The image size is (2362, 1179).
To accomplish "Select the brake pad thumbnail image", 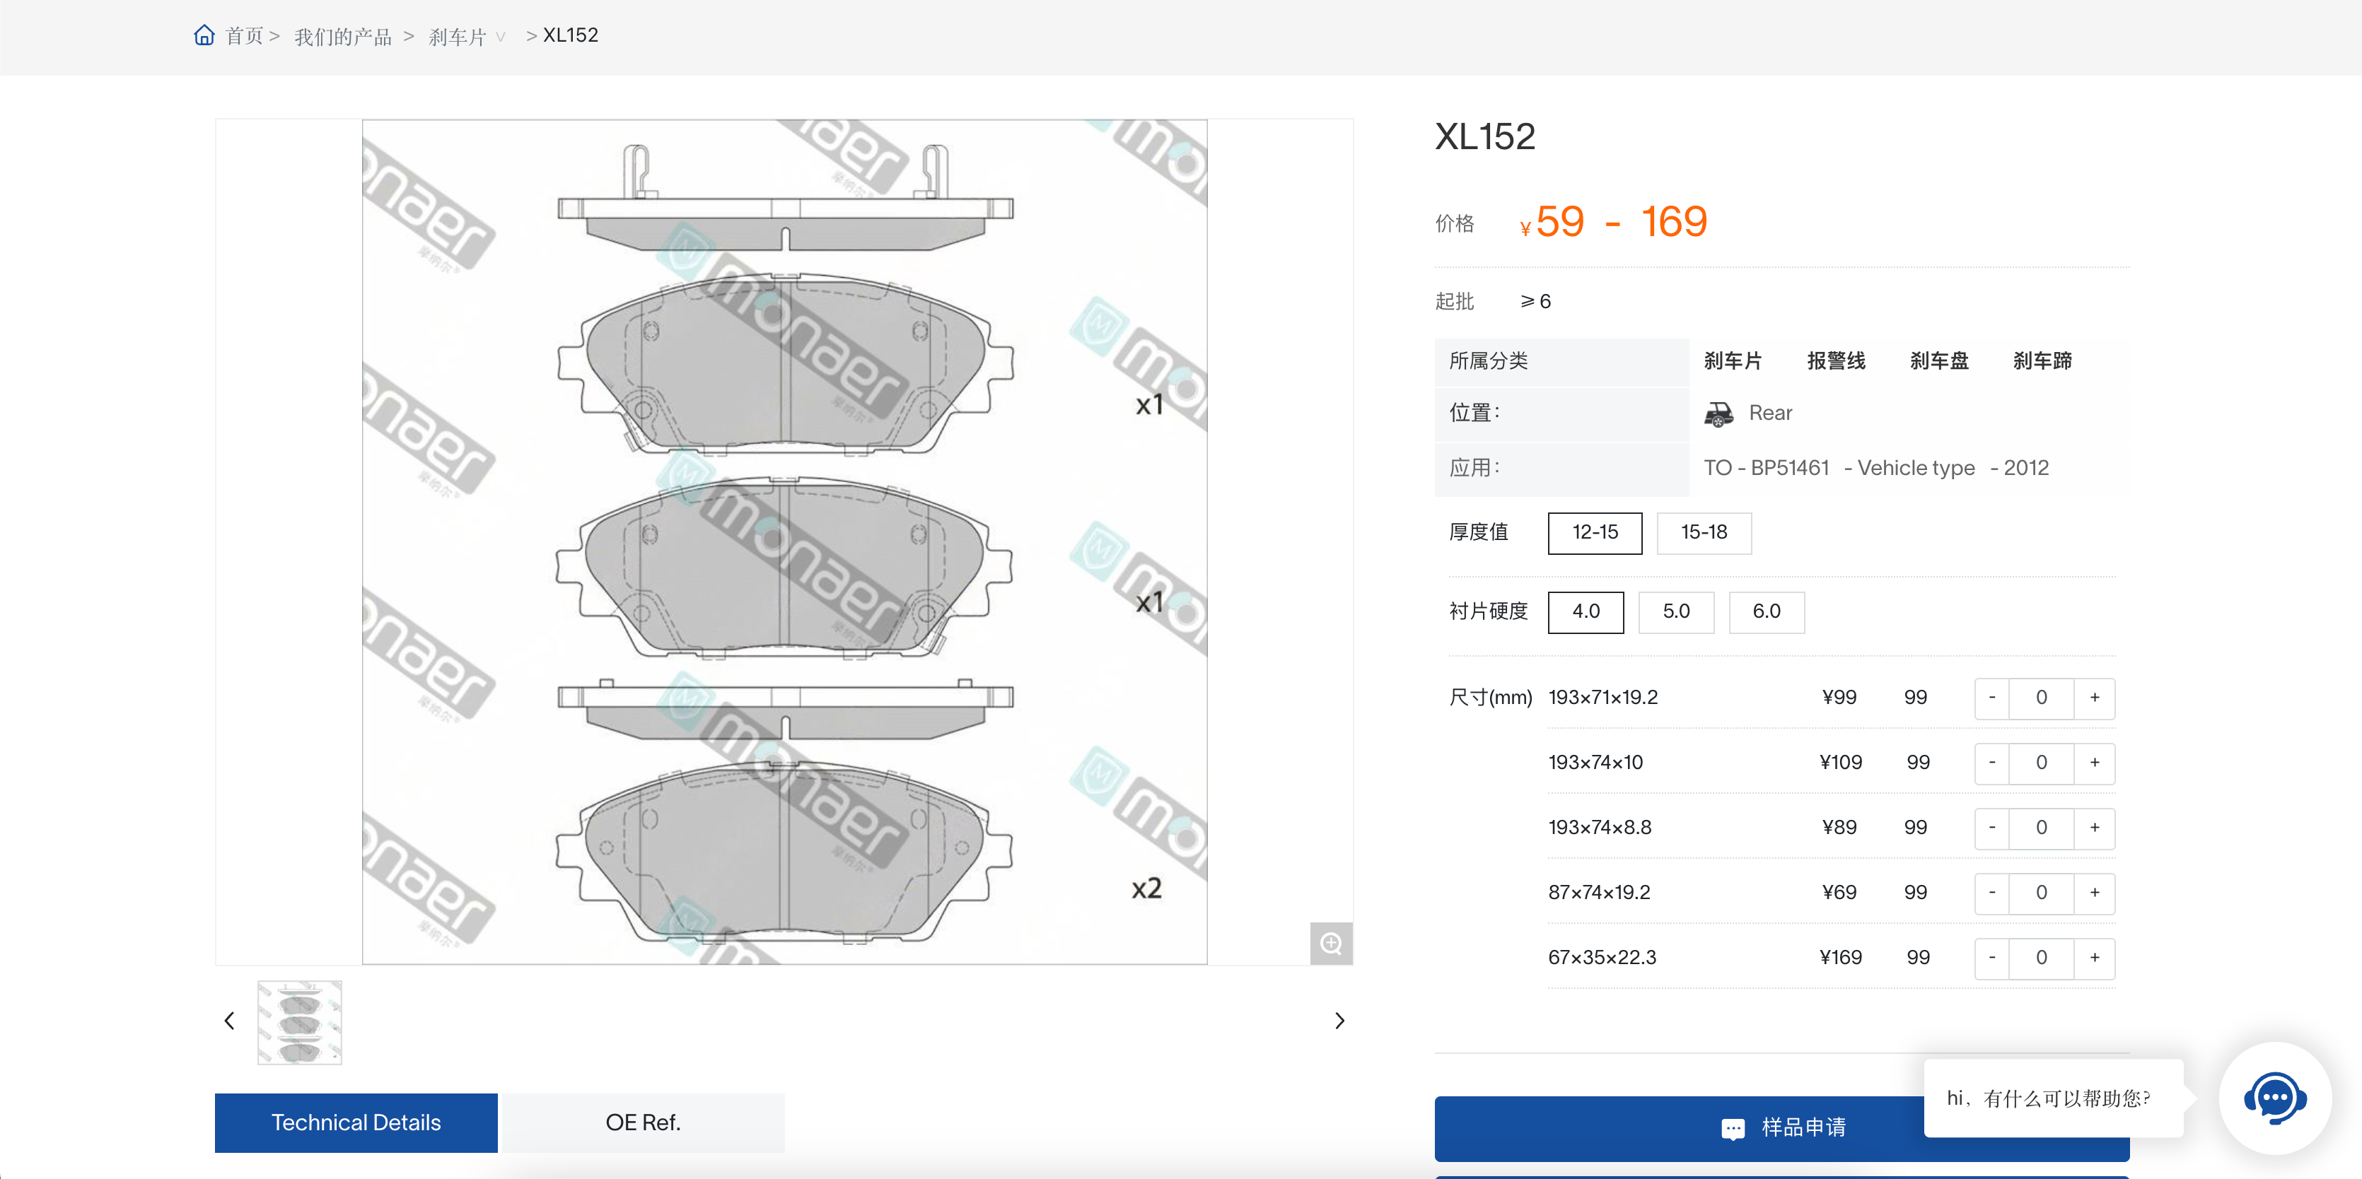I will click(300, 1022).
